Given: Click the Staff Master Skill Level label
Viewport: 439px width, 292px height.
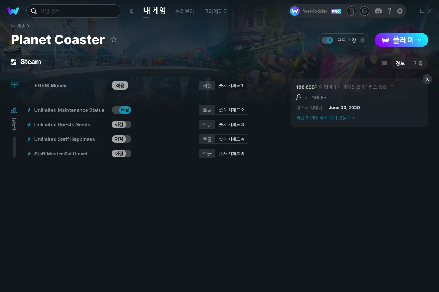Looking at the screenshot, I should click(x=61, y=154).
